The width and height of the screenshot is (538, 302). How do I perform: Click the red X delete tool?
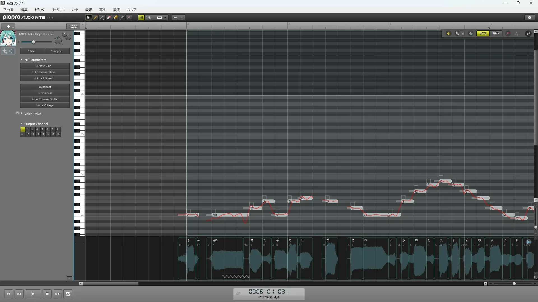pyautogui.click(x=129, y=17)
